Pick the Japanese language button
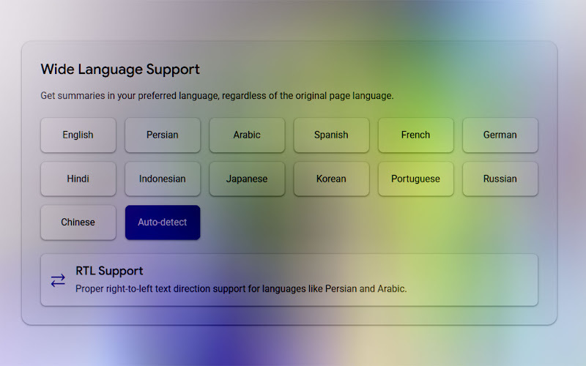Viewport: 586px width, 366px height. coord(247,179)
